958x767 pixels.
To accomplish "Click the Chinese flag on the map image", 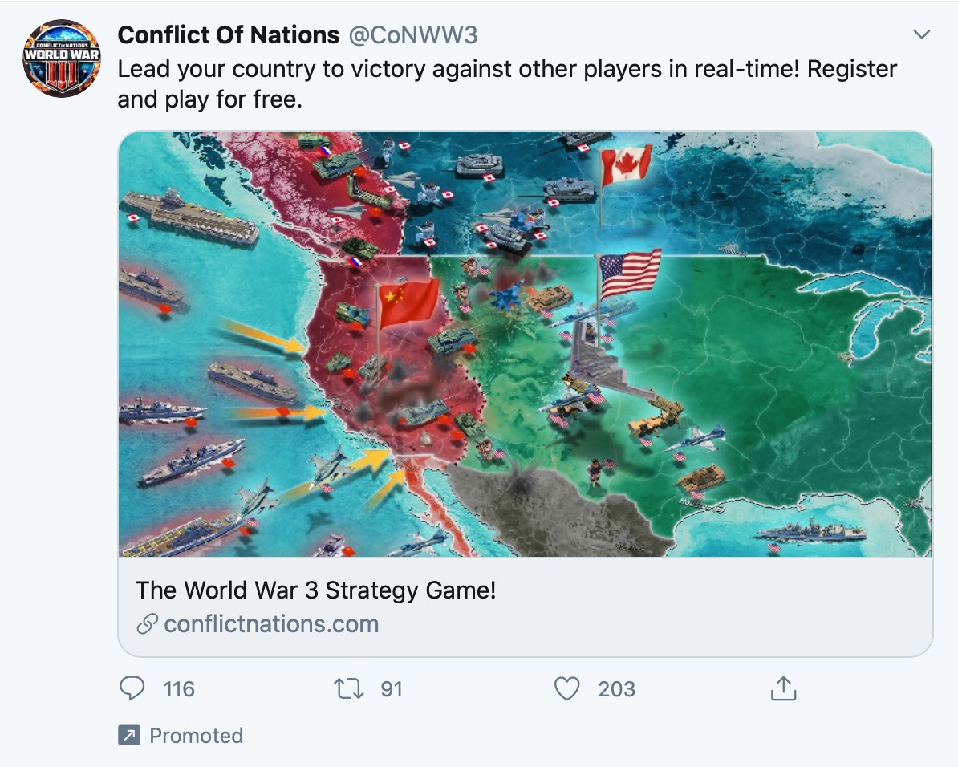I will 408,302.
